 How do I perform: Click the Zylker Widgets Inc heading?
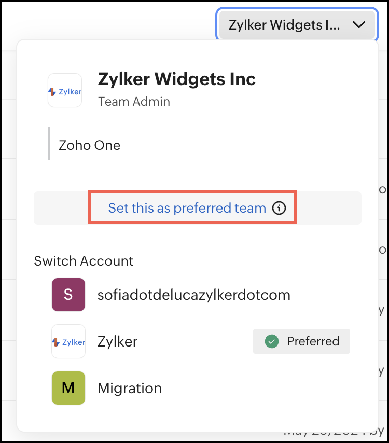coord(177,79)
